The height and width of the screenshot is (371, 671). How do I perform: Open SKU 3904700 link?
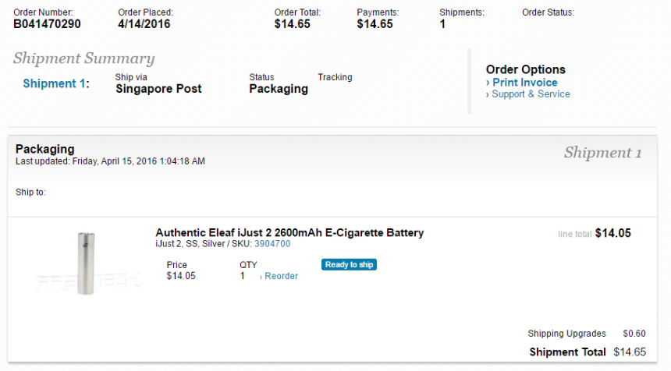(x=272, y=244)
